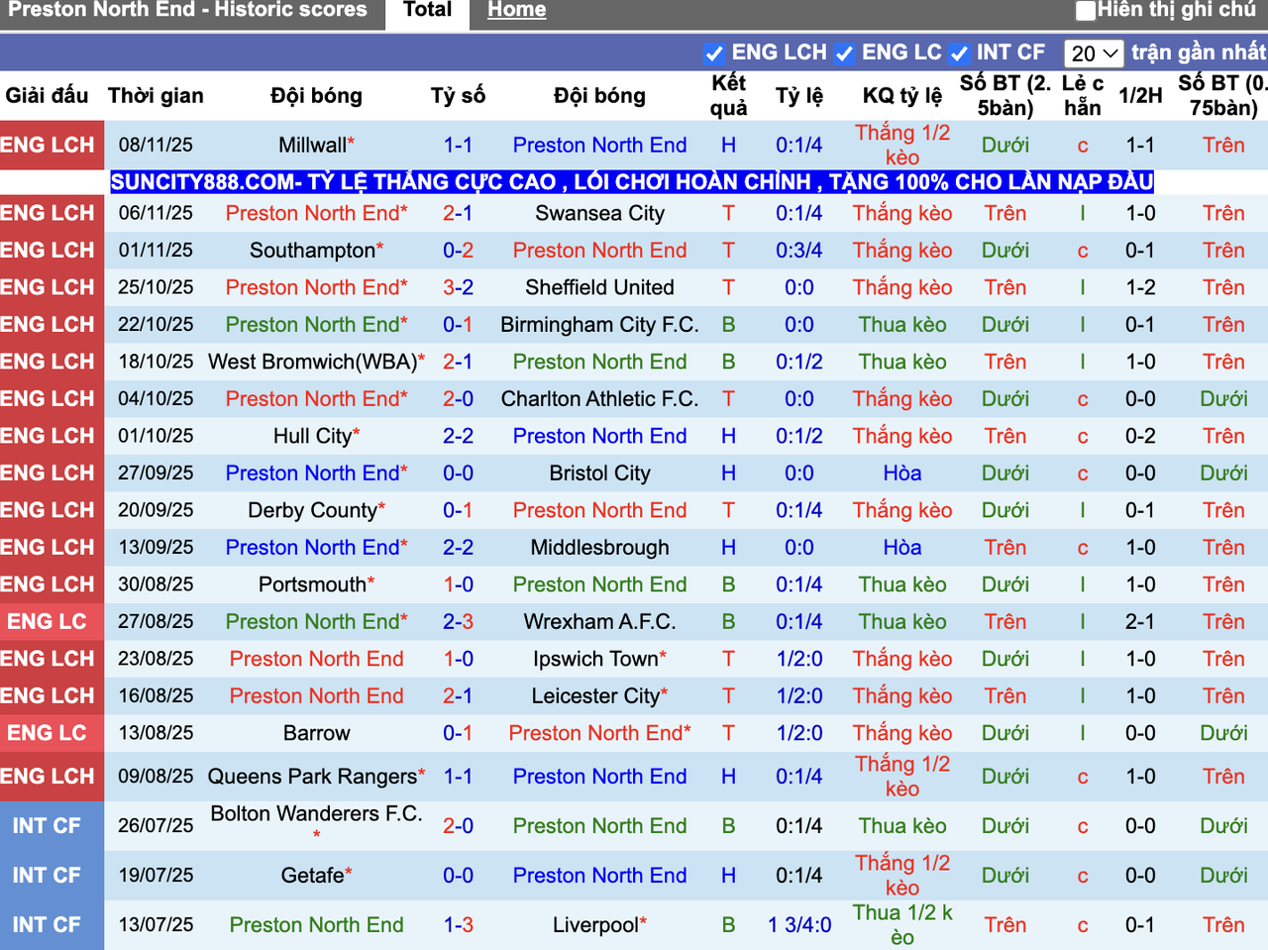Image resolution: width=1268 pixels, height=950 pixels.
Task: Open Barrow team link
Action: click(x=316, y=733)
